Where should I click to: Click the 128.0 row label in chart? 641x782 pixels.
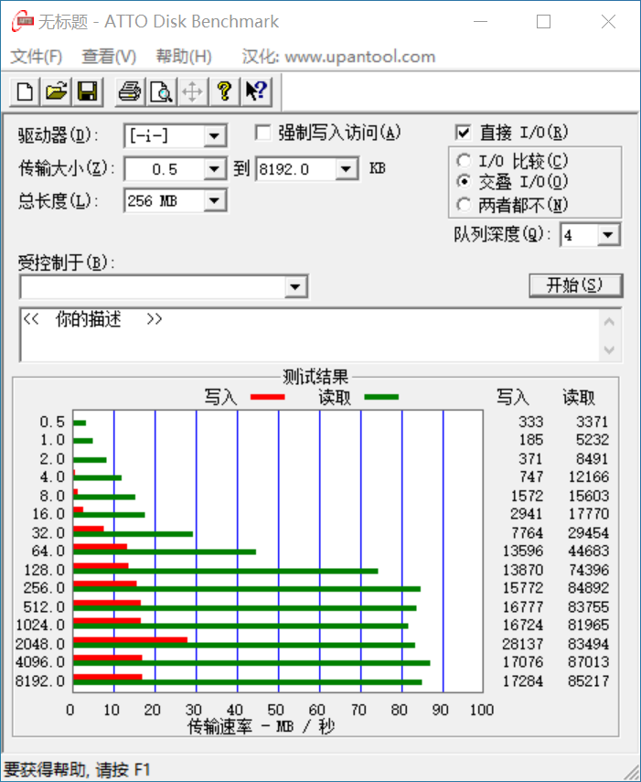(45, 570)
